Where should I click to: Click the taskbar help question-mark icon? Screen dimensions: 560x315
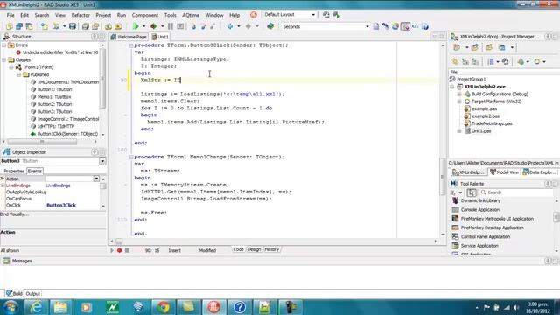(239, 307)
